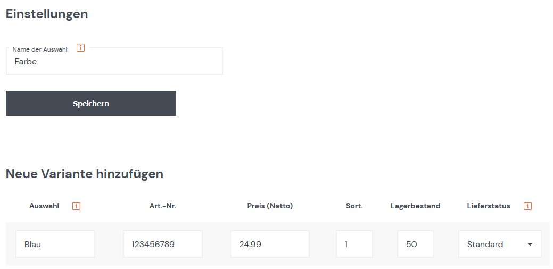Viewport: 553px width, 269px height.
Task: Click the Lagerbestand column header
Action: click(416, 206)
